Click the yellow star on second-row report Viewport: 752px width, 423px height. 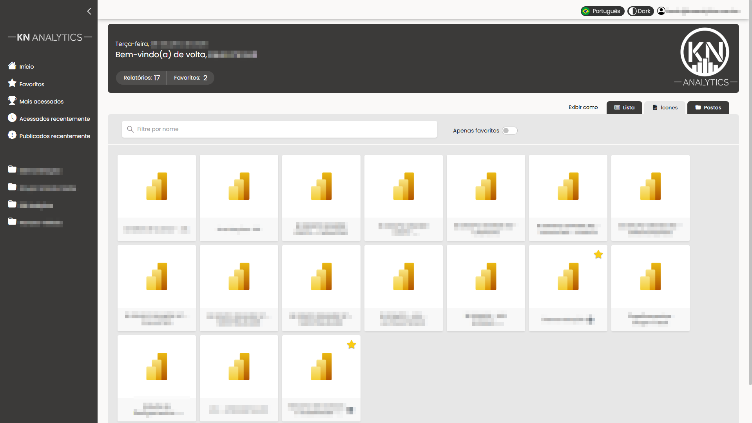[598, 255]
